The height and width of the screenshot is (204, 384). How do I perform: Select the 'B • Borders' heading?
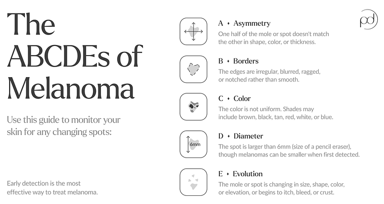pos(238,61)
